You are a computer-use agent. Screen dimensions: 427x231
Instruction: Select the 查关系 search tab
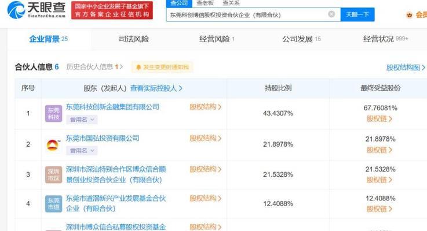coord(231,3)
